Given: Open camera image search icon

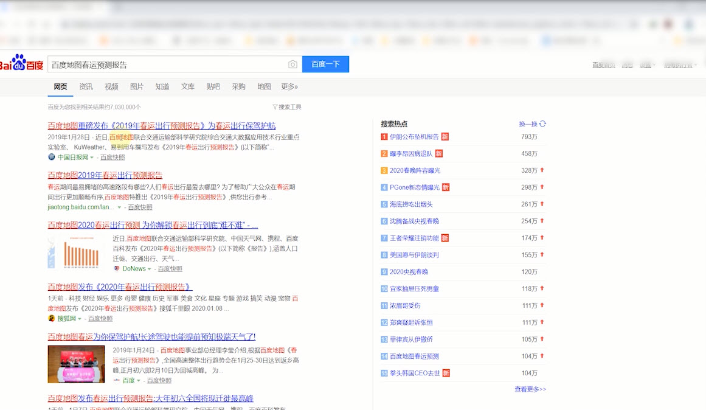Looking at the screenshot, I should [x=292, y=64].
